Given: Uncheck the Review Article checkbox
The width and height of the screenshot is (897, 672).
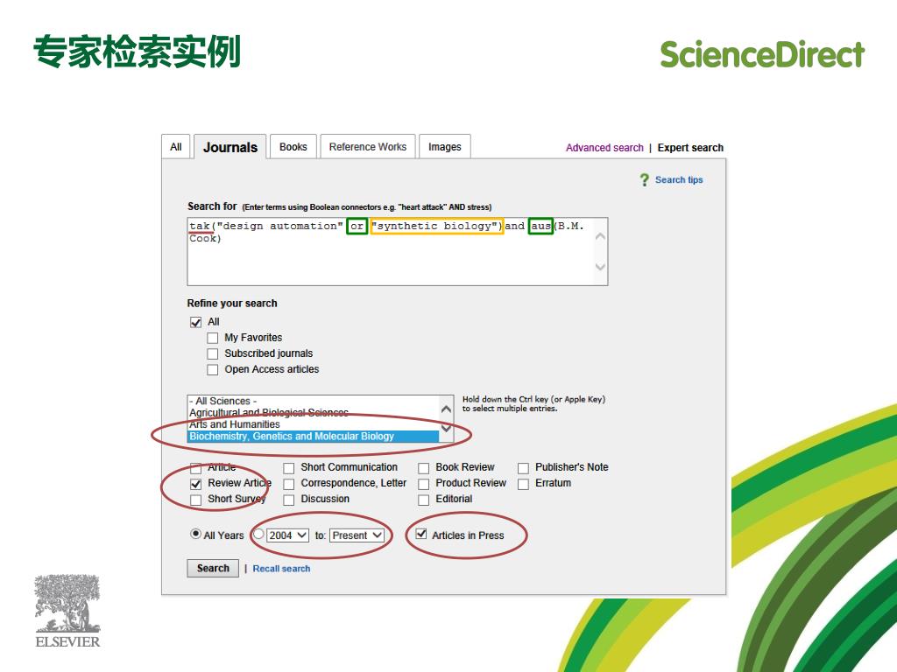Looking at the screenshot, I should (x=195, y=484).
